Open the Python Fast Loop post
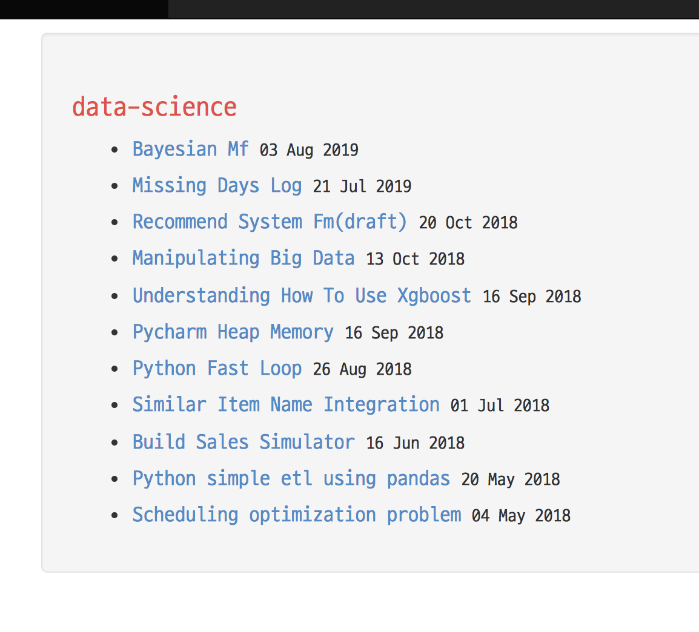The height and width of the screenshot is (632, 699). coord(217,368)
